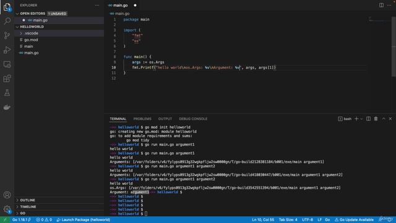Click the 1 UNSAVED badge
Viewport: 396px width, 223px height.
(x=57, y=14)
